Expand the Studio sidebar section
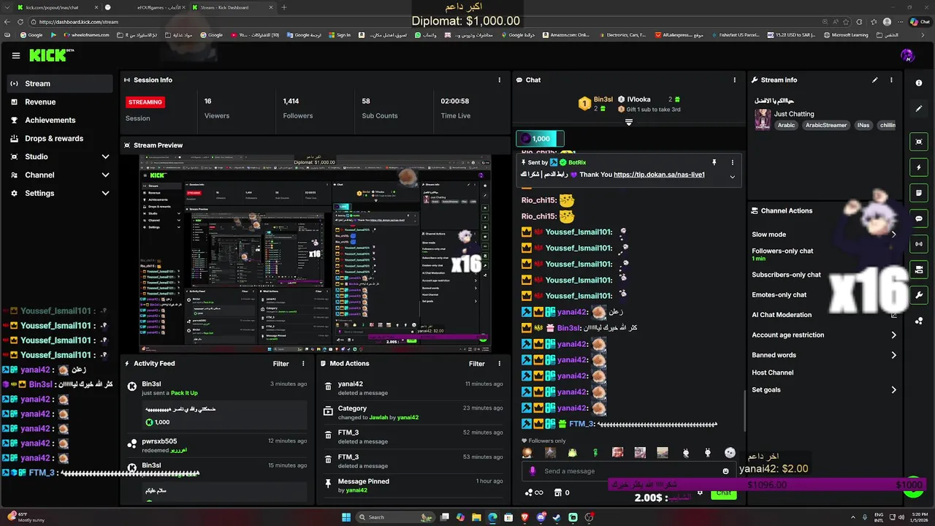Screen dimensions: 935x526 tap(105, 156)
